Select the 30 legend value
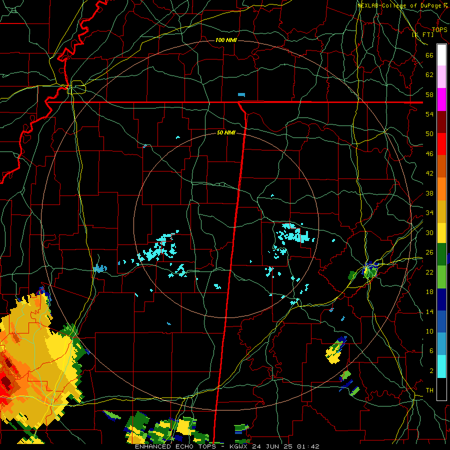The image size is (450, 450). coord(429,232)
